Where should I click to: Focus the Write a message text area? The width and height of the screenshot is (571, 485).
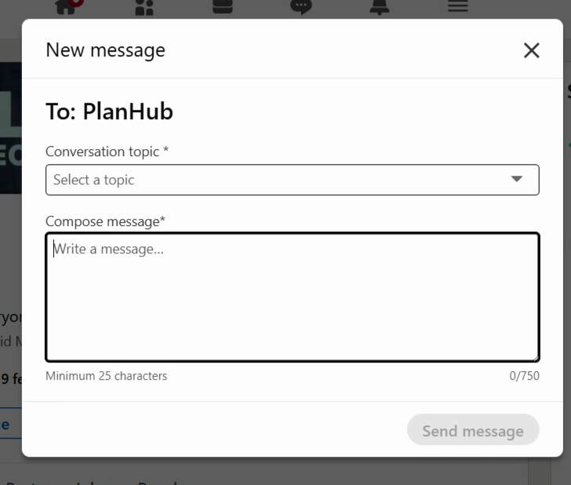pos(293,297)
